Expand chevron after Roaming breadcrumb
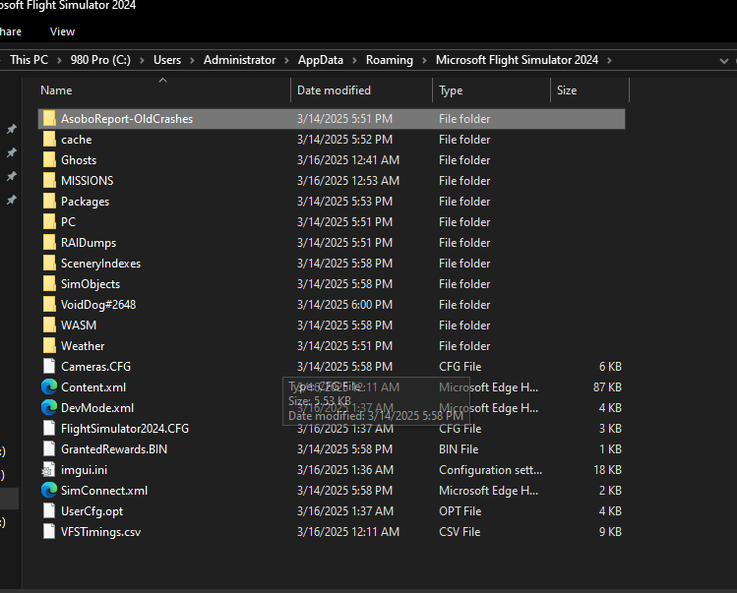The width and height of the screenshot is (737, 593). tap(424, 61)
